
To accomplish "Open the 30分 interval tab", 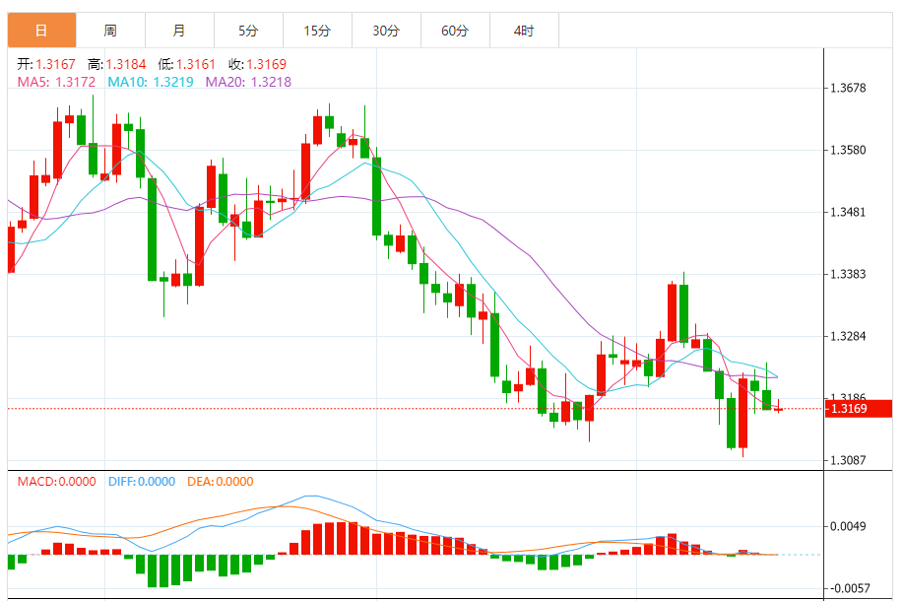I will 386,31.
